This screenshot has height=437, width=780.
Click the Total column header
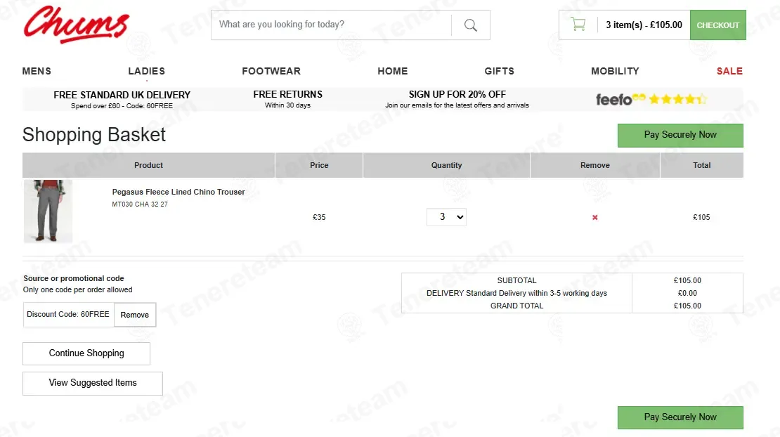coord(701,165)
